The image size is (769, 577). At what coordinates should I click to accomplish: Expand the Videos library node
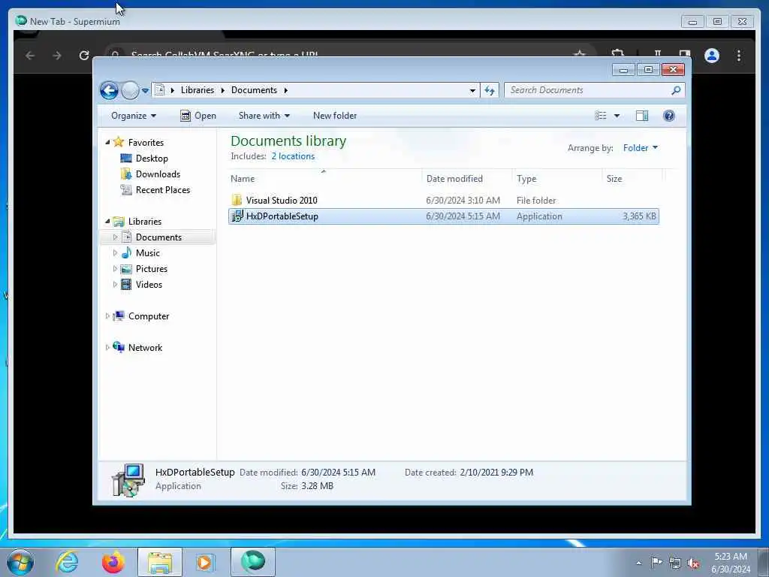click(115, 285)
